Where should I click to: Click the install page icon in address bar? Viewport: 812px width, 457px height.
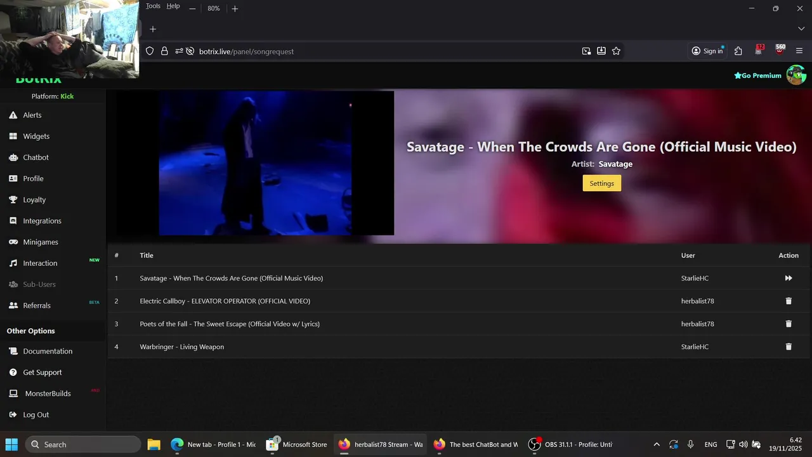tap(601, 51)
